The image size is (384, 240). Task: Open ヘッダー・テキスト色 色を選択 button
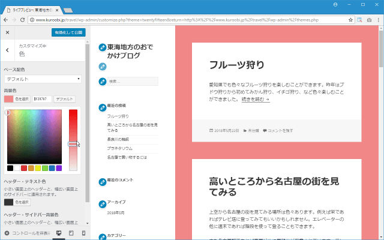[x=17, y=202]
